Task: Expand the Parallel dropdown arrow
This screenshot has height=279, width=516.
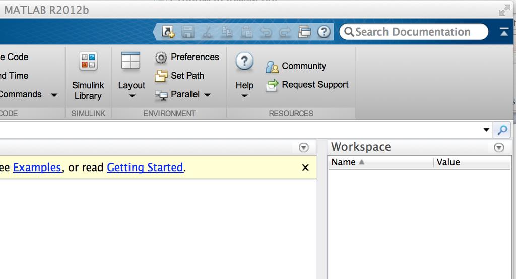Action: click(x=207, y=95)
